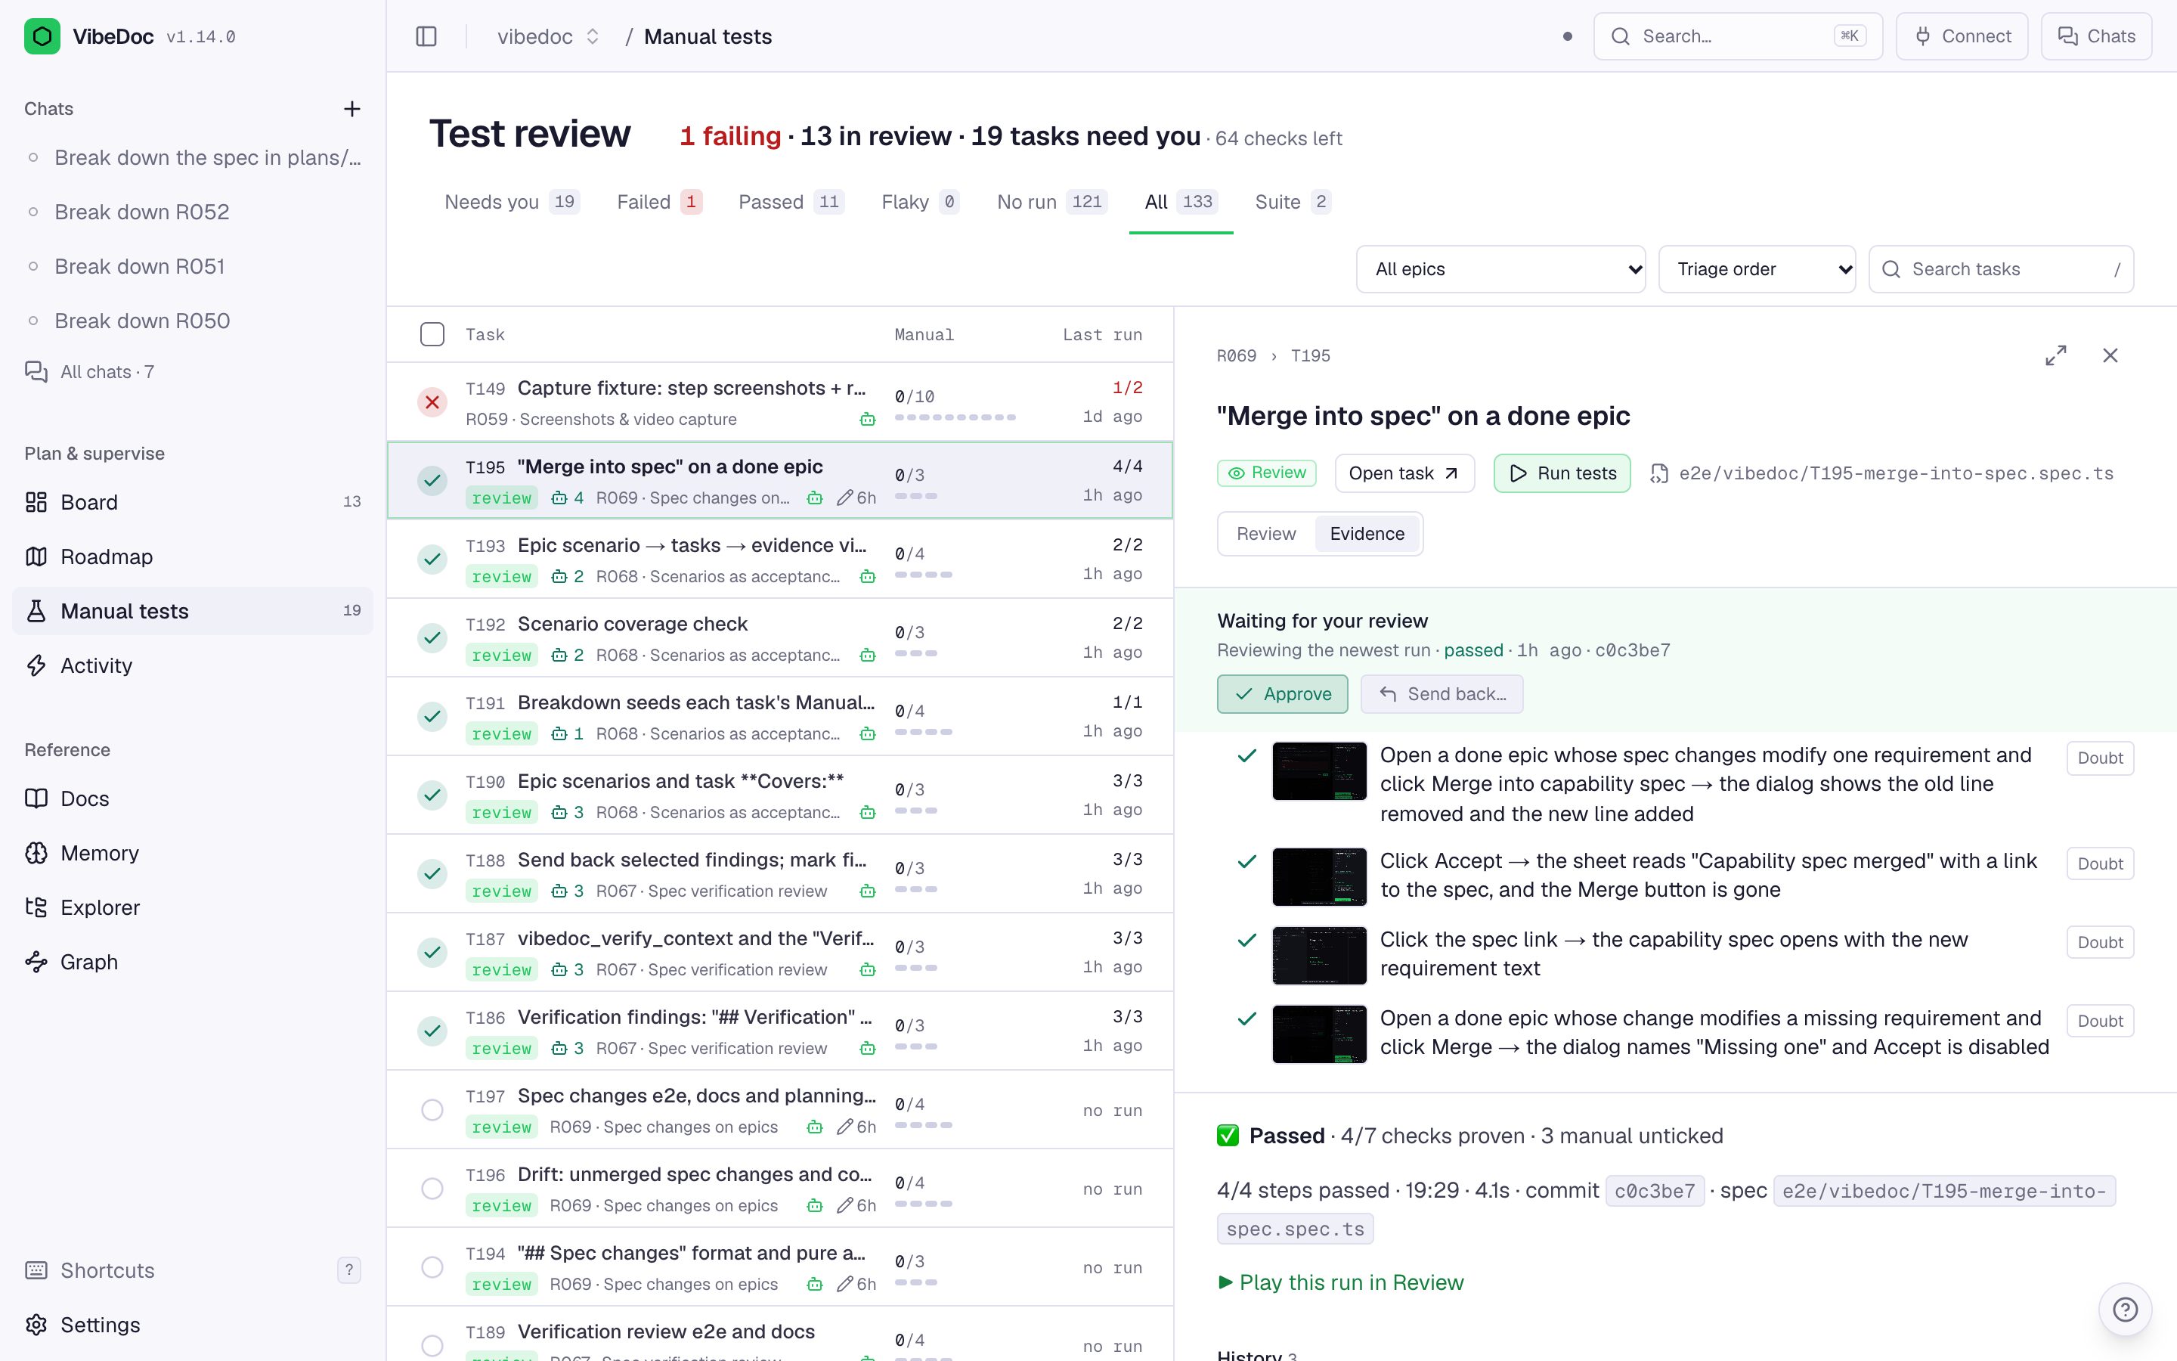Toggle the empty status circle of T196
The width and height of the screenshot is (2177, 1361).
click(x=432, y=1188)
